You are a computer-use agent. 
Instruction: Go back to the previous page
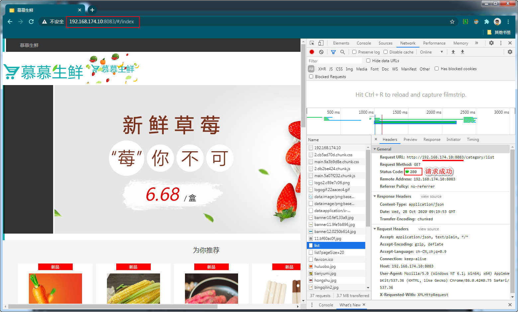pyautogui.click(x=10, y=22)
